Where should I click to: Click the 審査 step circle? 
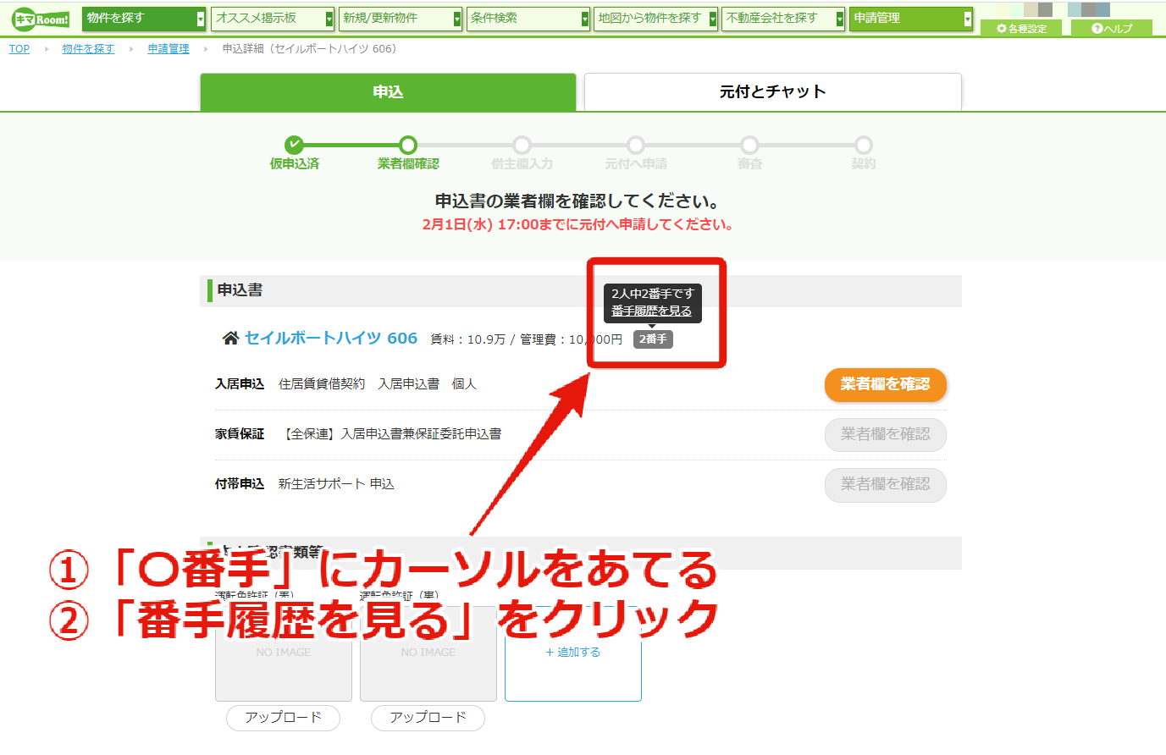tap(749, 145)
